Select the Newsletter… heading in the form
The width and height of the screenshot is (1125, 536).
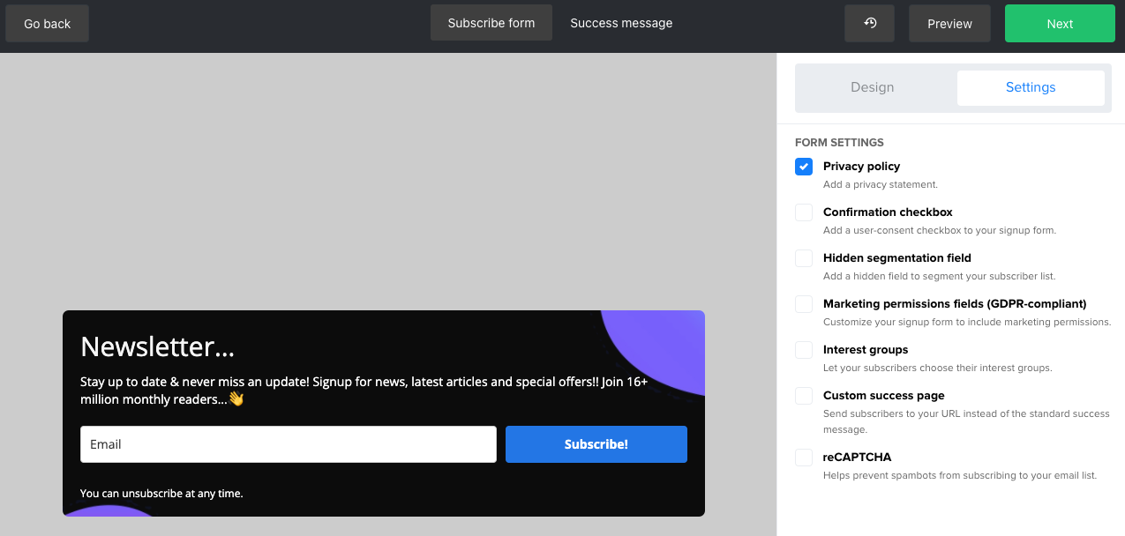[158, 346]
